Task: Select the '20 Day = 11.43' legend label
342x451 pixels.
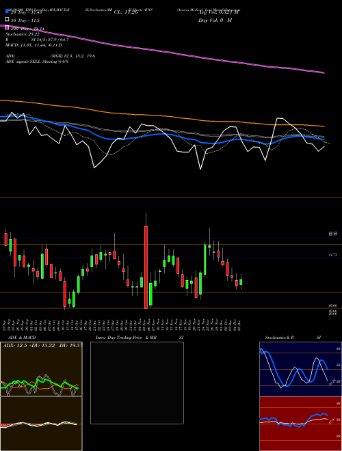Action: (26, 12)
